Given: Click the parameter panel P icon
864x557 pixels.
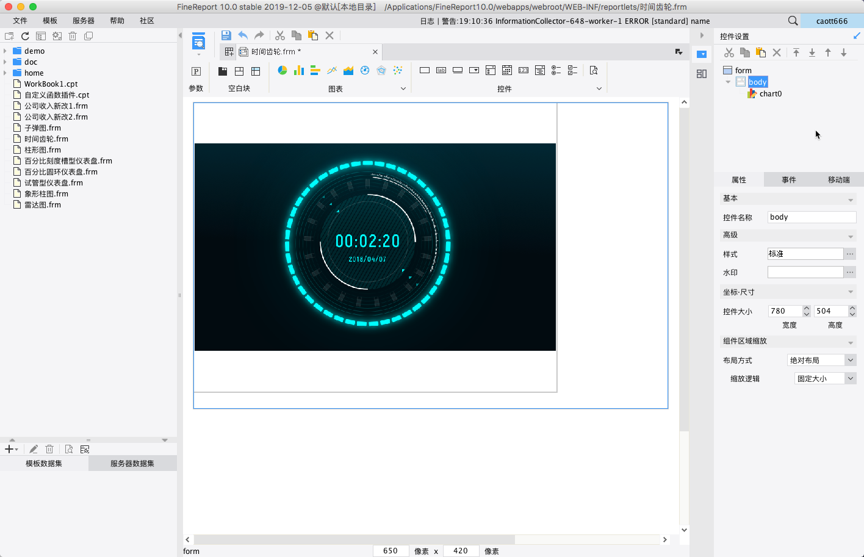Looking at the screenshot, I should (x=196, y=71).
